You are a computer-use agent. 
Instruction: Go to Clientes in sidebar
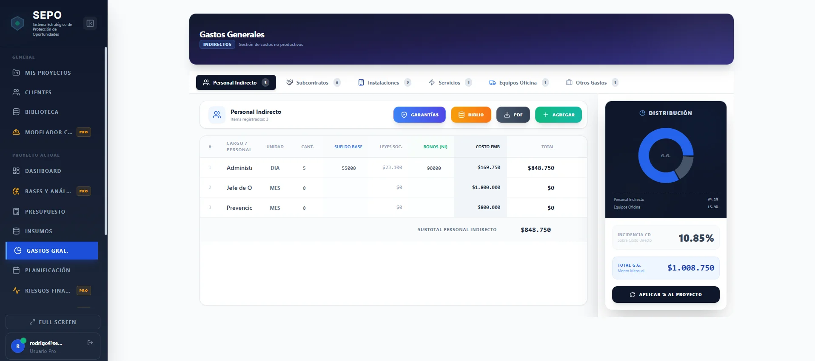[38, 92]
